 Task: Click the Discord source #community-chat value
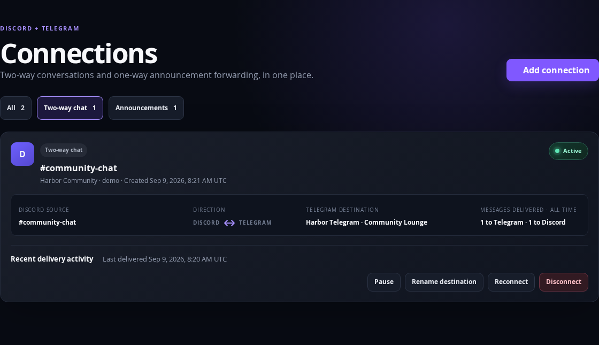(x=48, y=223)
